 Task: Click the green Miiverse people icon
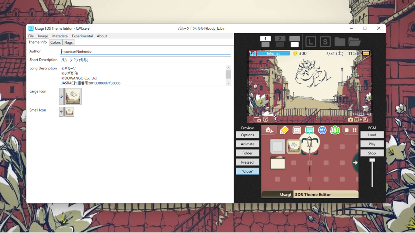click(335, 130)
